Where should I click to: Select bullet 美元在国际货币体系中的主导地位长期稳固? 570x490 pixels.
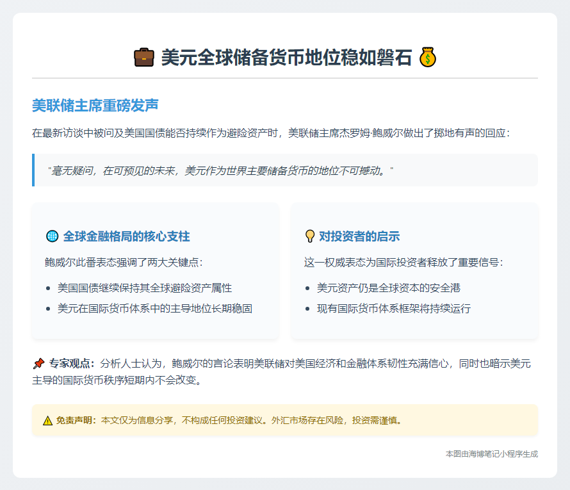(155, 309)
